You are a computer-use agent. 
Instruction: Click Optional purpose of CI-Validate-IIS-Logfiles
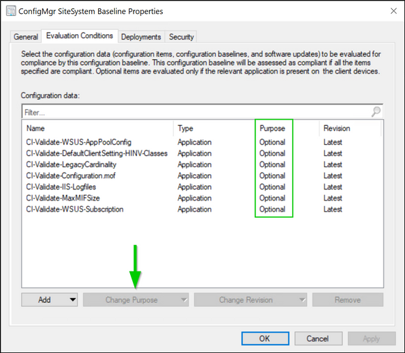pyautogui.click(x=272, y=187)
